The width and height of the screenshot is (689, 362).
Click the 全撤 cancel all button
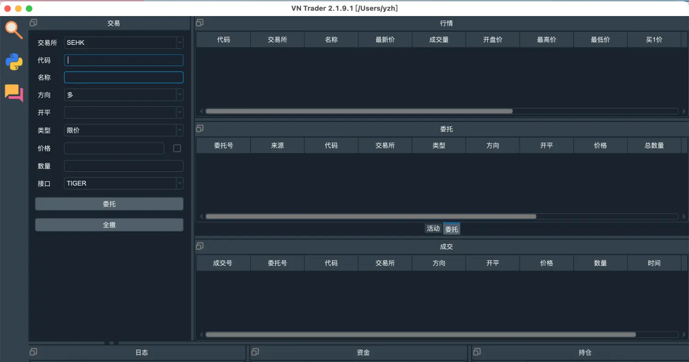tap(109, 225)
